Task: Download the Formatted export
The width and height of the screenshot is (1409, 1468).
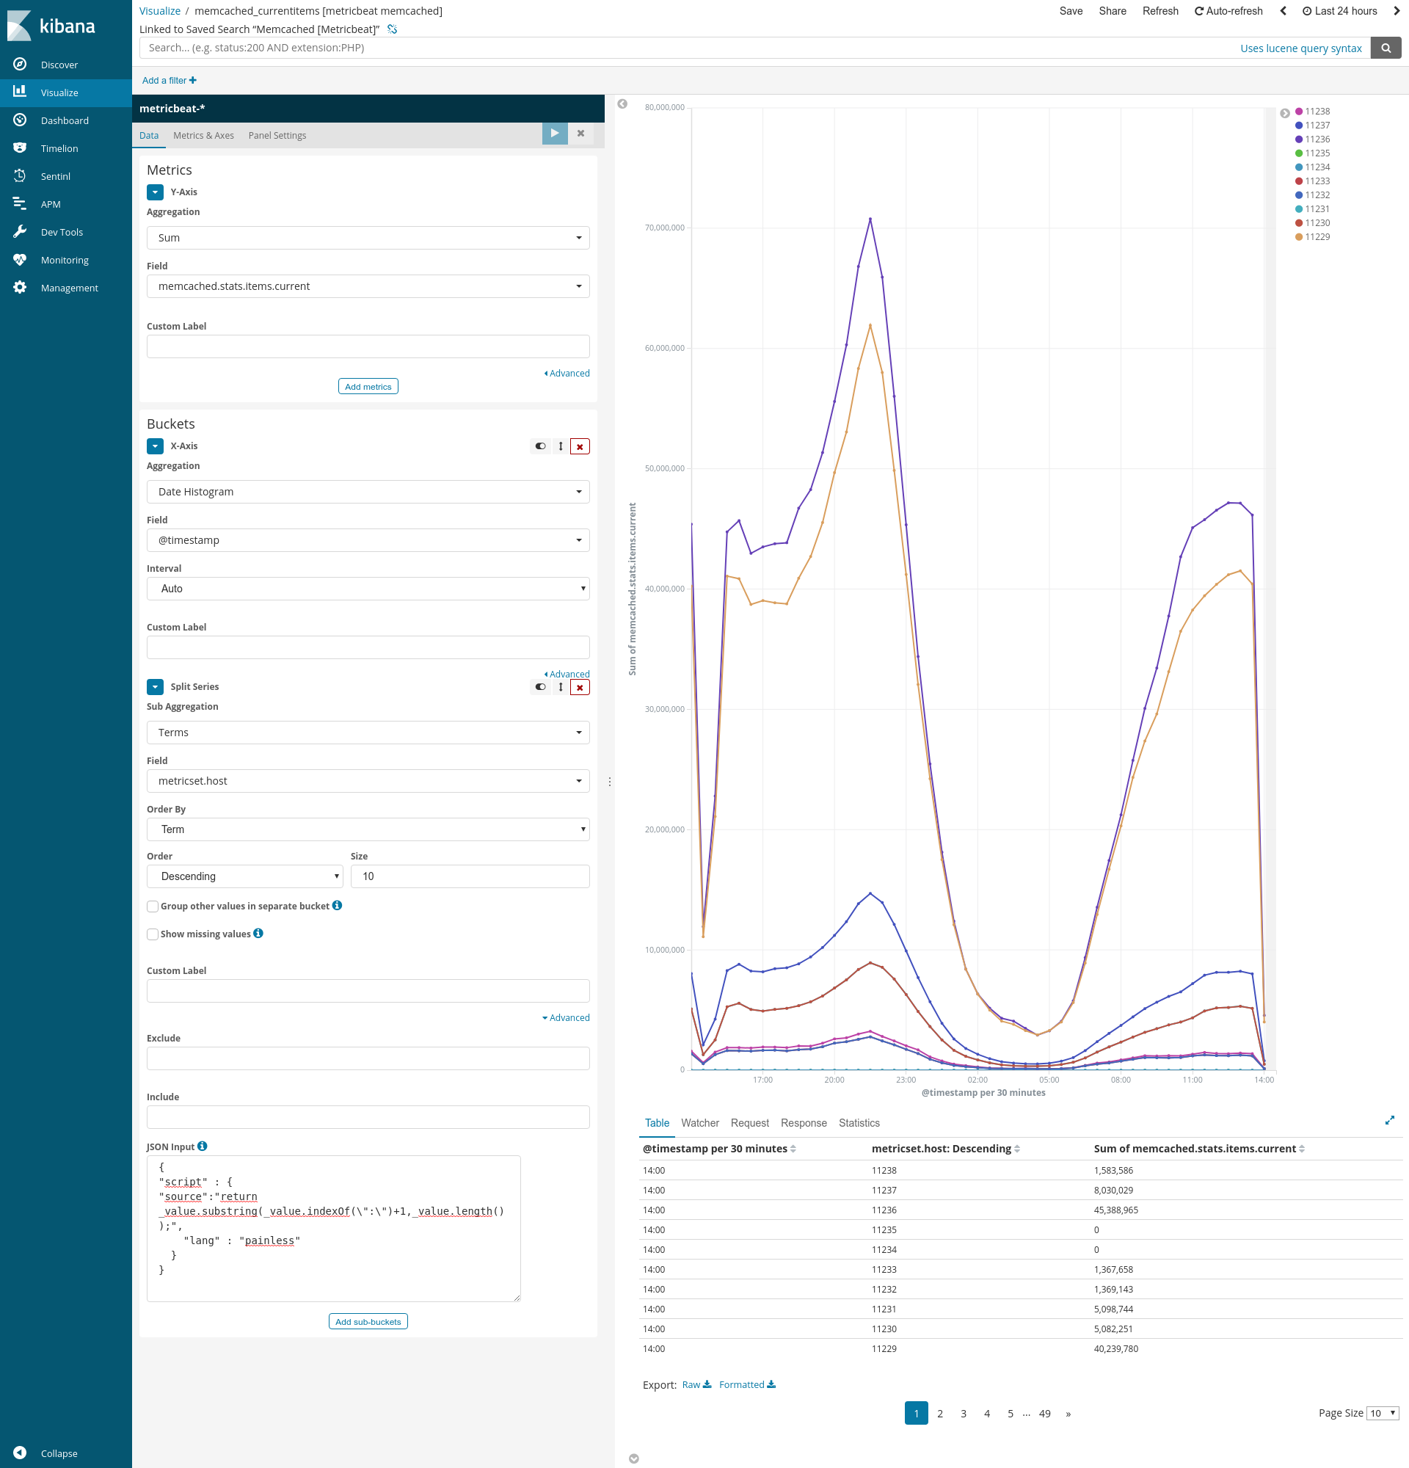Action: [x=746, y=1385]
